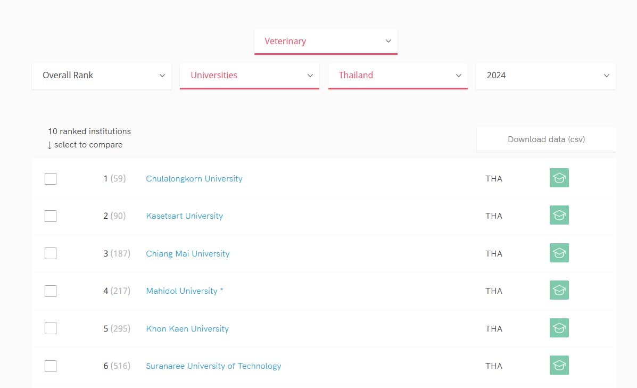Open the graduation cap icon for Chulalongkorn University
The image size is (637, 388).
(559, 178)
